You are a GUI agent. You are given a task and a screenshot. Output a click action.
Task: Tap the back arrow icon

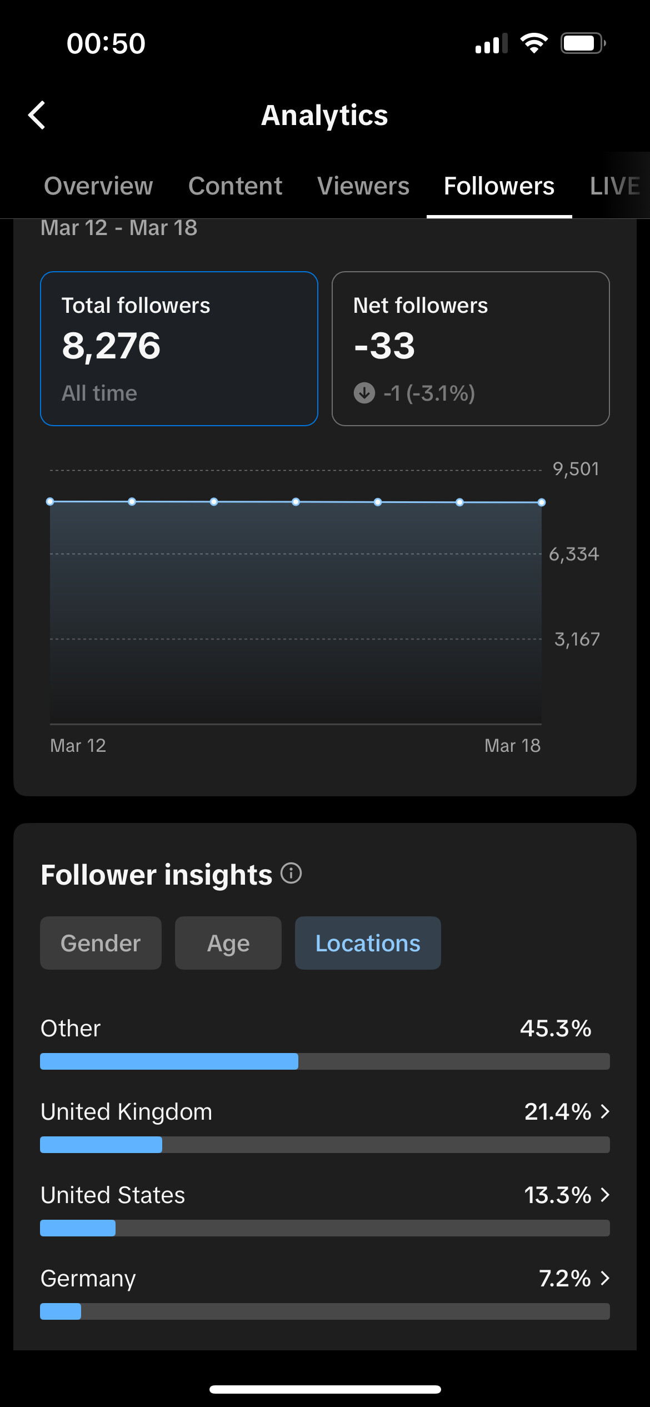point(37,115)
